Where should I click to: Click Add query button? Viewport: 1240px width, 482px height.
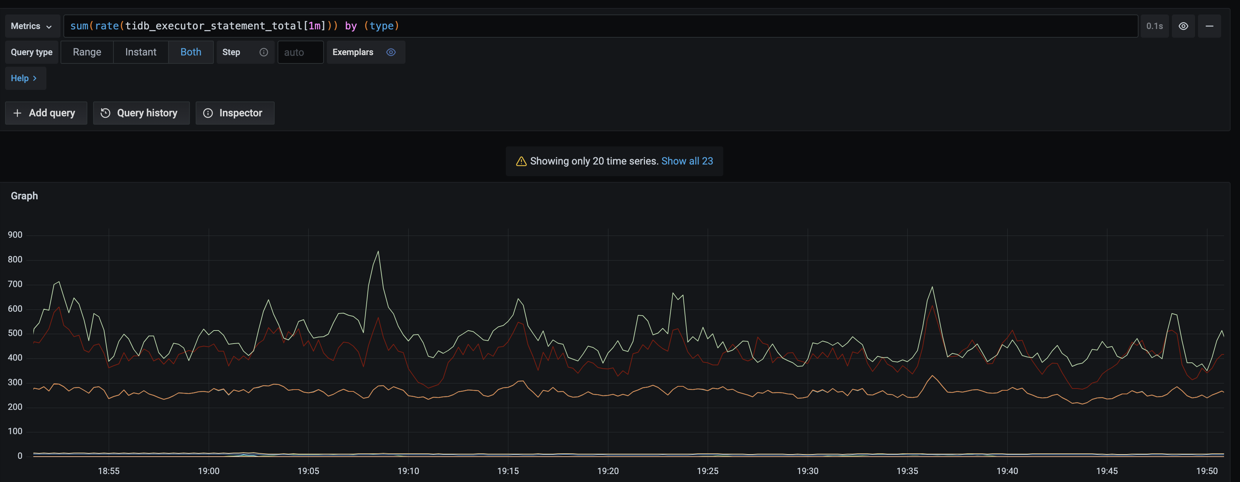click(46, 113)
